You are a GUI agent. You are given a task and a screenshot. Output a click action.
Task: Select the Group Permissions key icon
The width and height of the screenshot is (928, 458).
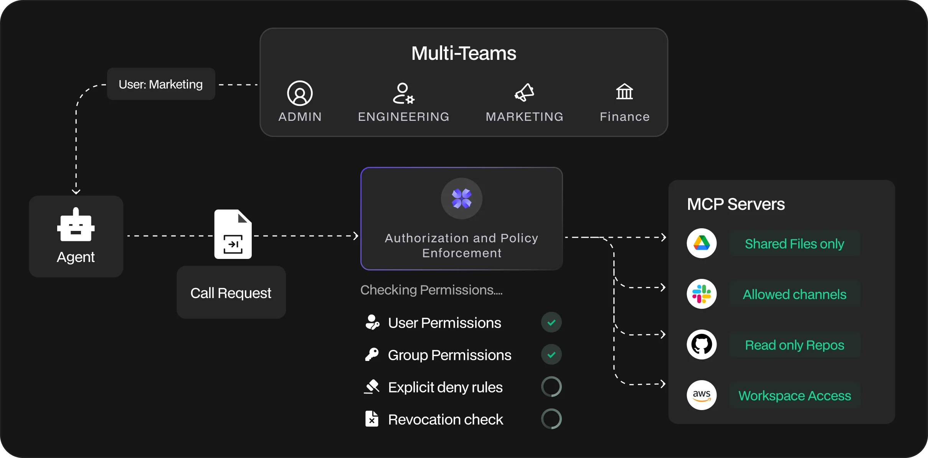[372, 354]
